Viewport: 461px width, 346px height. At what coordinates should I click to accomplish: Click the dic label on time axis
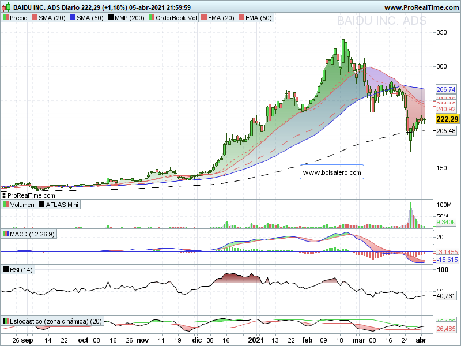pyautogui.click(x=197, y=340)
